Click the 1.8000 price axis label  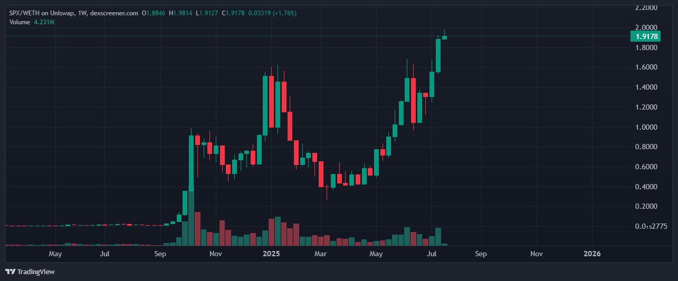tap(646, 47)
